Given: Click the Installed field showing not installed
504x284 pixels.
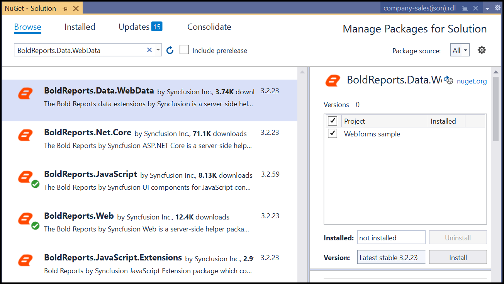Looking at the screenshot, I should click(391, 238).
